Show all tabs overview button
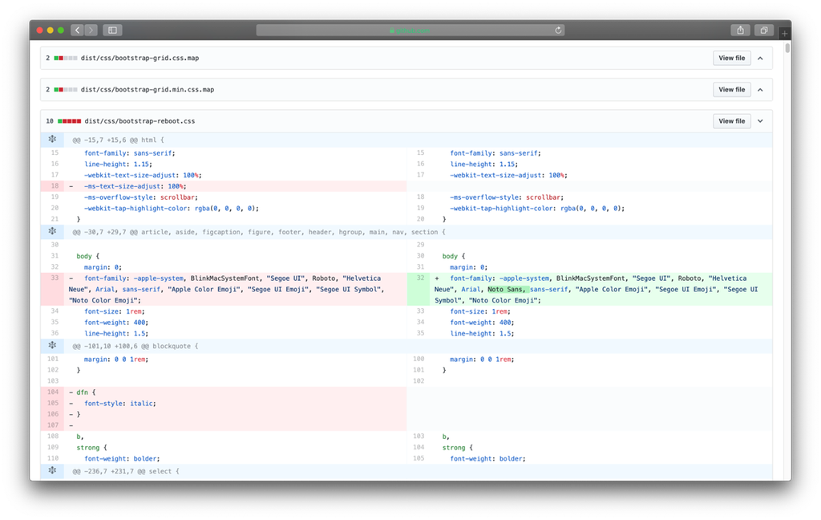 (x=764, y=30)
